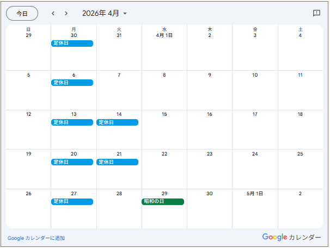Click the next month arrow
Screen dimensions: 330x248
66,13
